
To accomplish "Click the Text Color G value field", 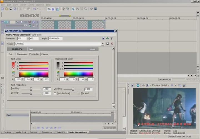I will coord(27,79).
